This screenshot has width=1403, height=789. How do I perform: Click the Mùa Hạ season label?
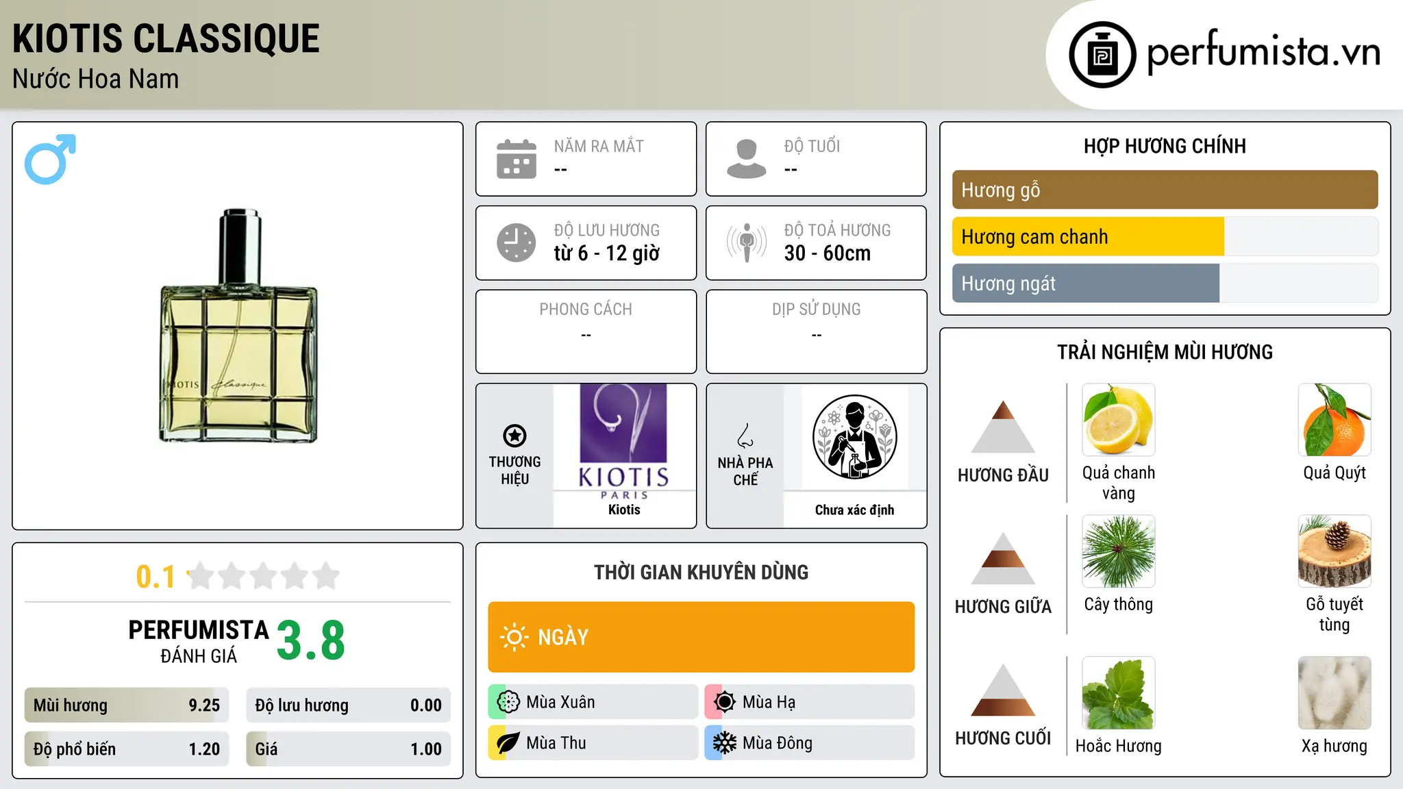[769, 702]
